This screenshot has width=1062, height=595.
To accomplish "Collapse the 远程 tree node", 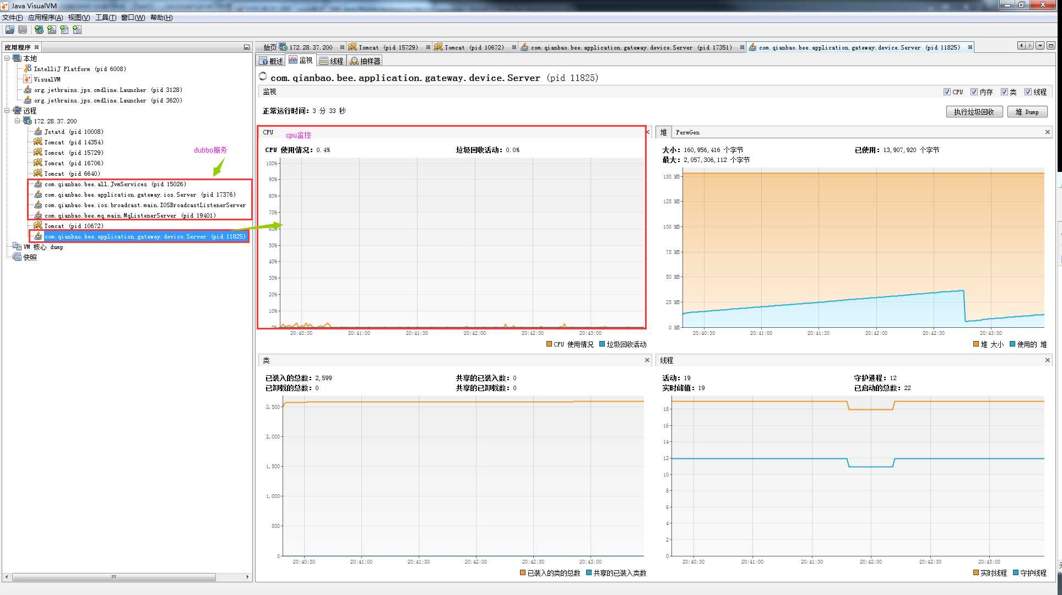I will tap(7, 110).
